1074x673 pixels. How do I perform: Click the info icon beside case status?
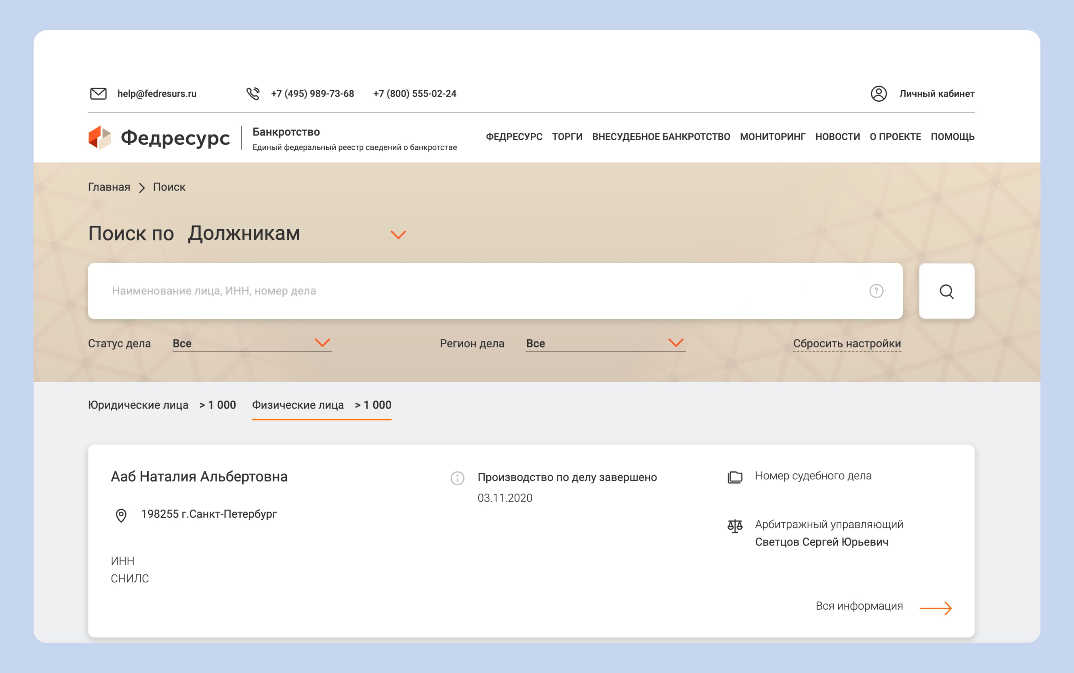coord(457,478)
